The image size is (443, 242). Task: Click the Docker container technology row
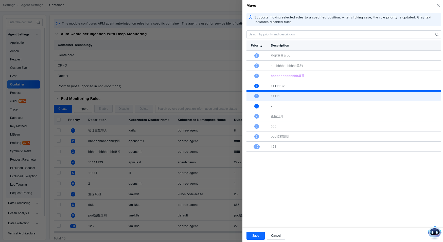148,76
